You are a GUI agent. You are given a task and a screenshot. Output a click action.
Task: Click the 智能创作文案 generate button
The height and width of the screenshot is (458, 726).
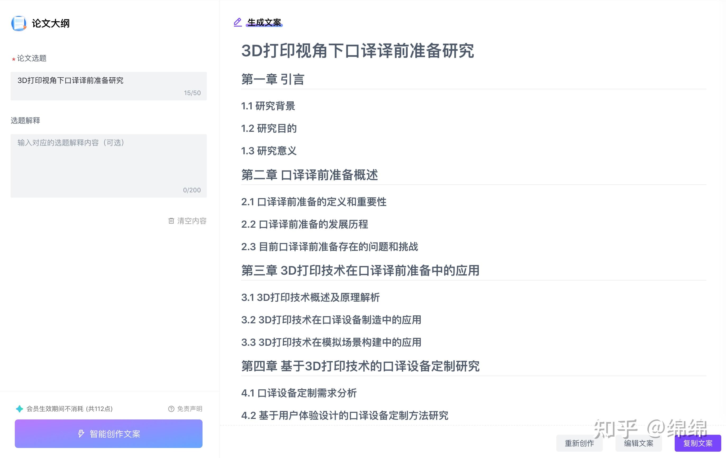[x=109, y=434]
